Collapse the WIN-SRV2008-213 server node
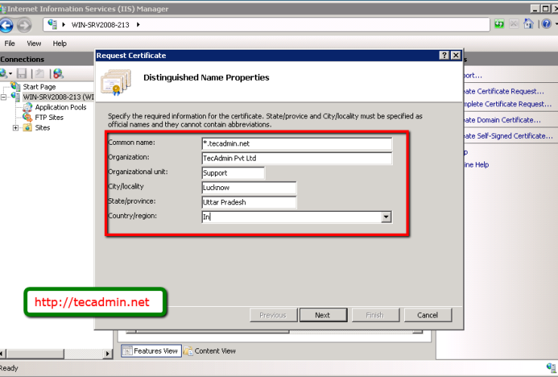The image size is (558, 377). pos(5,97)
